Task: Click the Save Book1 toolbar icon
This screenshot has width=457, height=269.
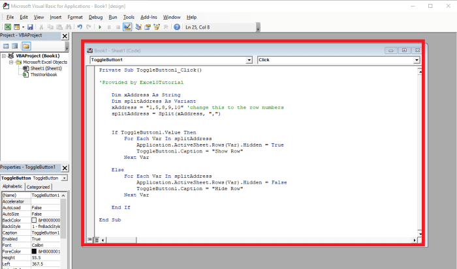Action: (30, 27)
